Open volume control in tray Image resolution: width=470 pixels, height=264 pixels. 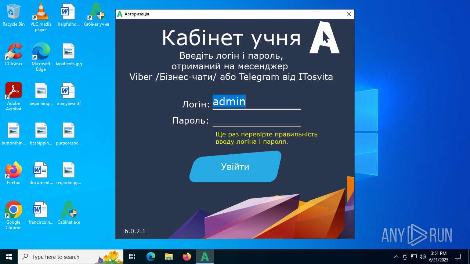click(x=423, y=257)
